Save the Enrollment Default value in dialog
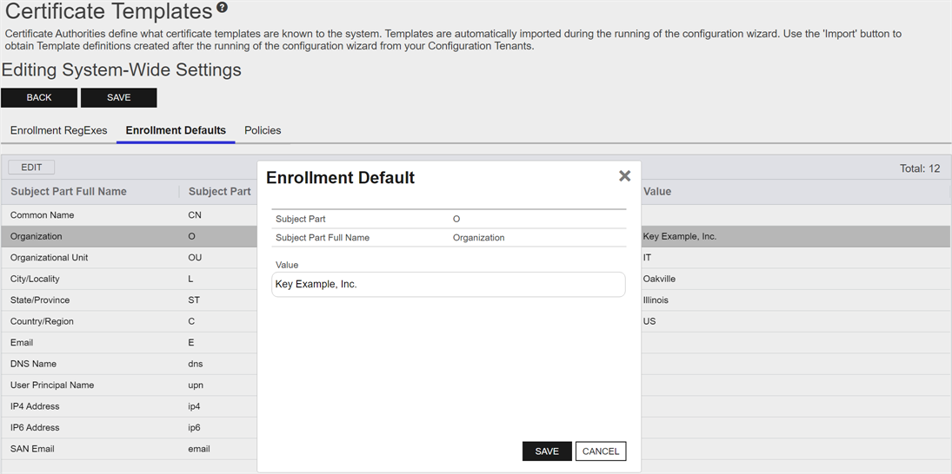952x474 pixels. 547,451
